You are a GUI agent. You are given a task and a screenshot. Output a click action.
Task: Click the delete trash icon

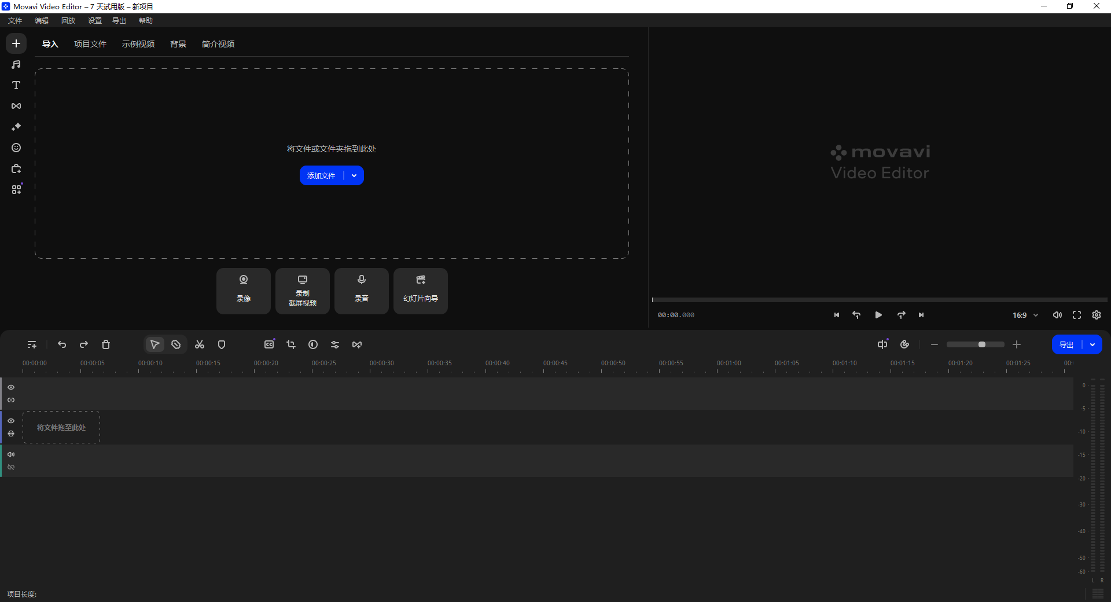[106, 344]
